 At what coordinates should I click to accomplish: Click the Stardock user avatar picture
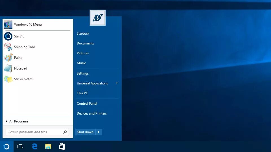(x=98, y=18)
